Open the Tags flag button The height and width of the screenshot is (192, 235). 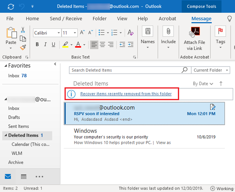(220, 37)
